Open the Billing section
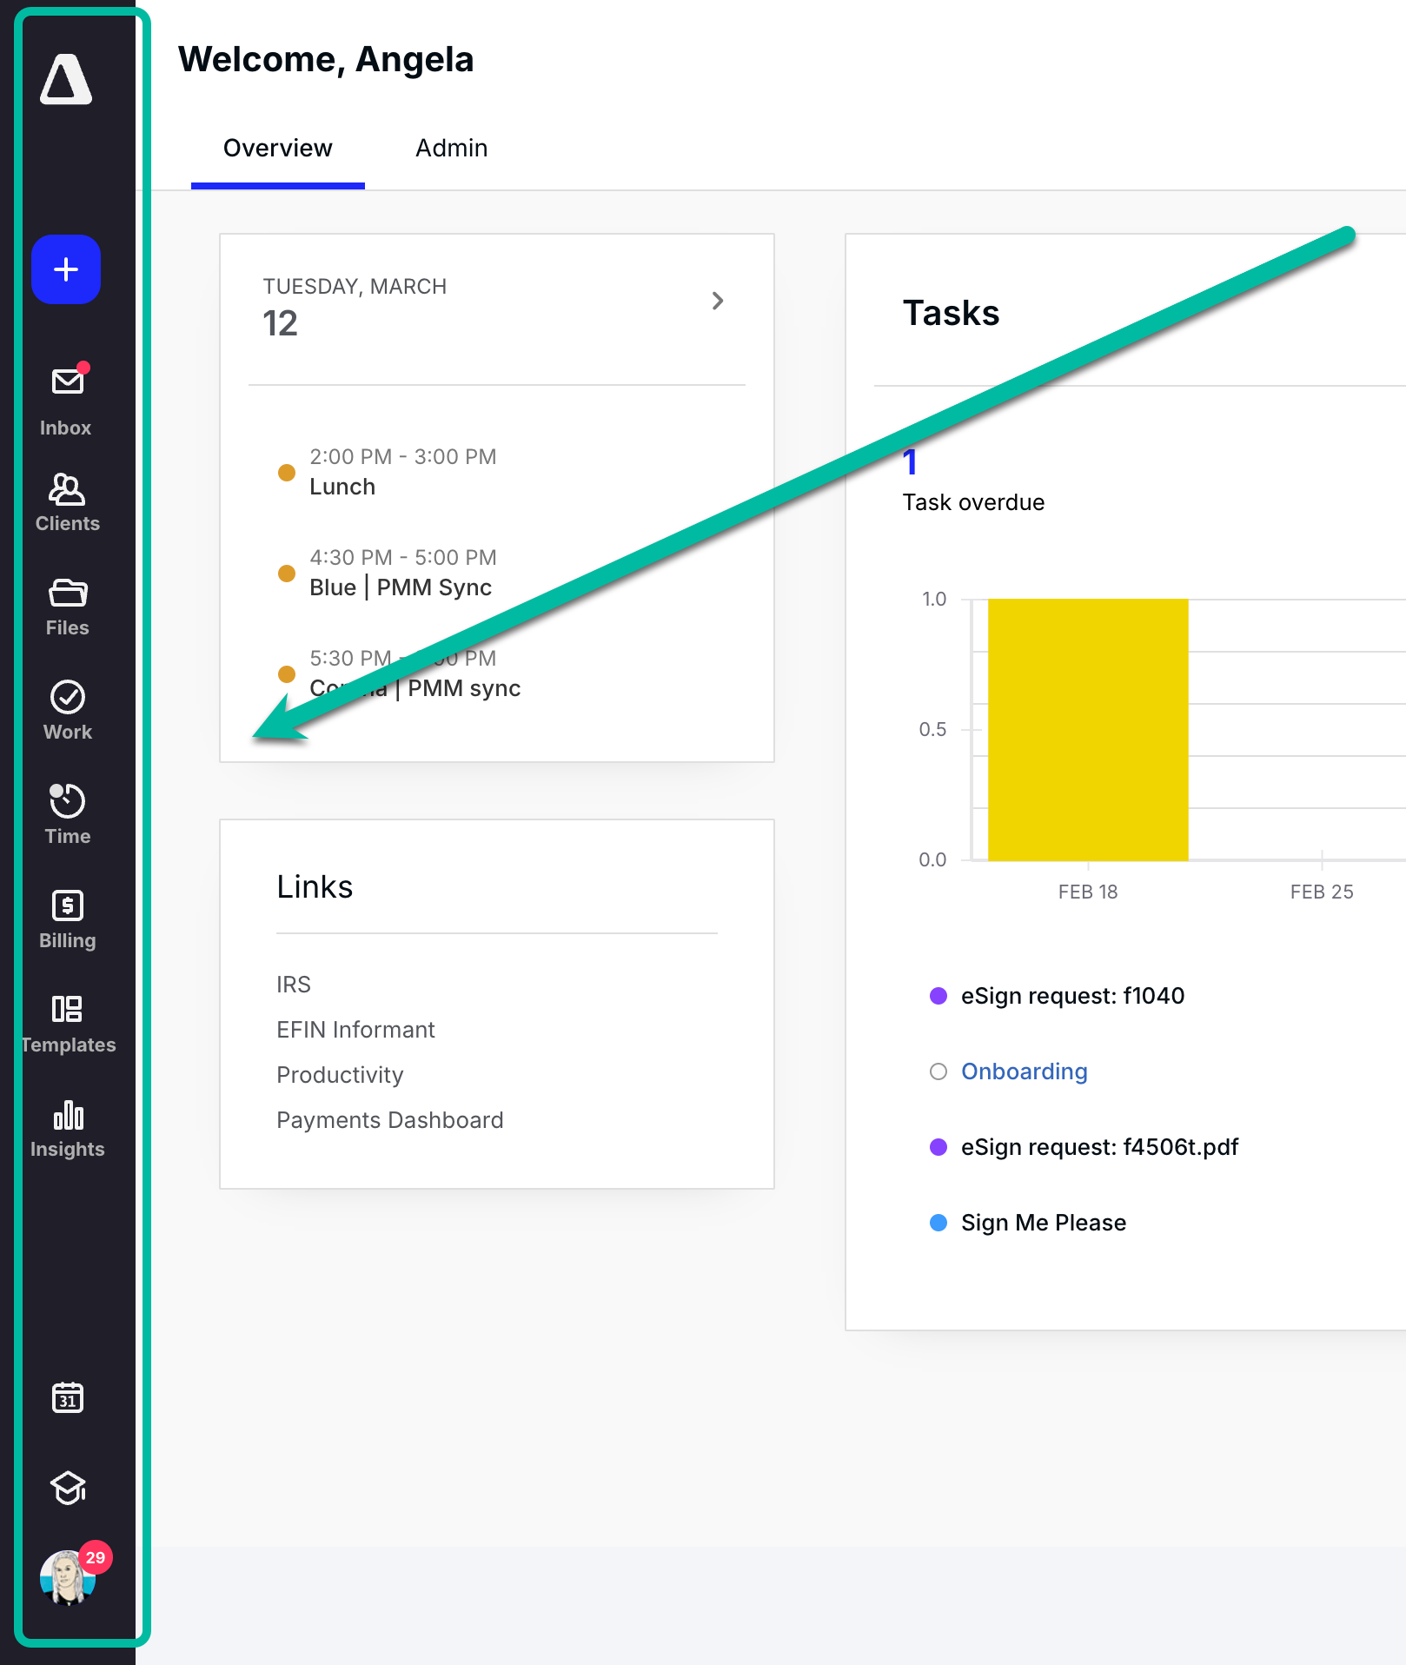Screen dimensions: 1406x1665 (x=67, y=919)
